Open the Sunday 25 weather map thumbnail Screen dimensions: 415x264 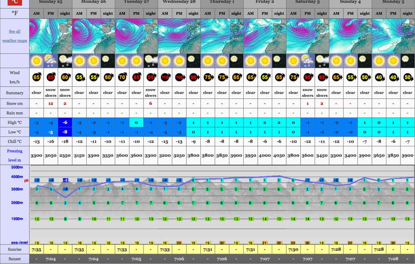click(50, 37)
